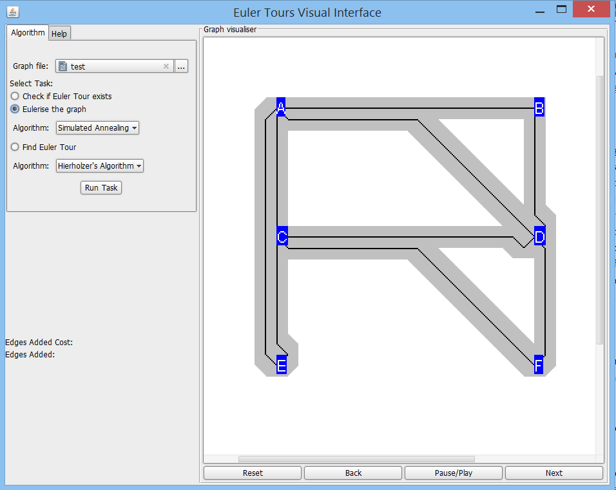Click the document icon in Graph file field
Image resolution: width=616 pixels, height=490 pixels.
pyautogui.click(x=63, y=66)
